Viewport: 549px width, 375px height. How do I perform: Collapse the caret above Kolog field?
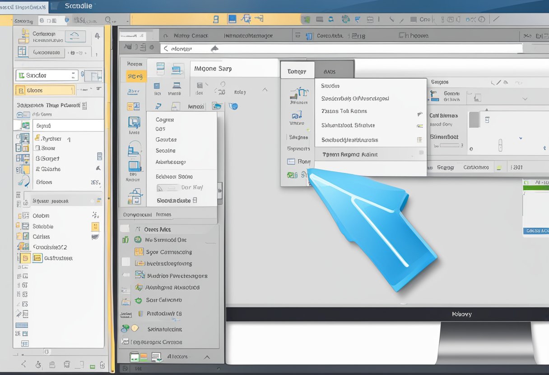(264, 89)
